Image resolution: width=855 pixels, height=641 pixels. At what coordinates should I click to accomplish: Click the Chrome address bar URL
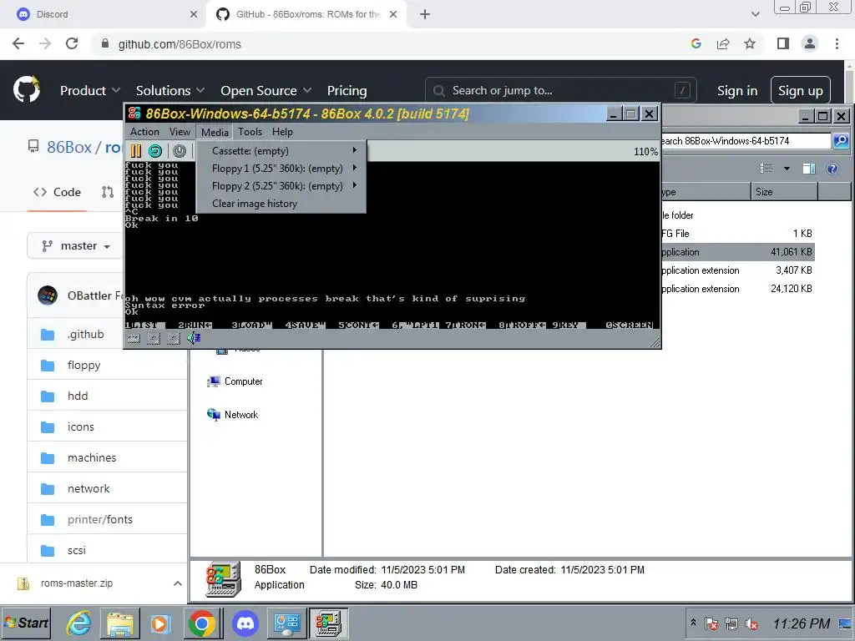coord(180,44)
